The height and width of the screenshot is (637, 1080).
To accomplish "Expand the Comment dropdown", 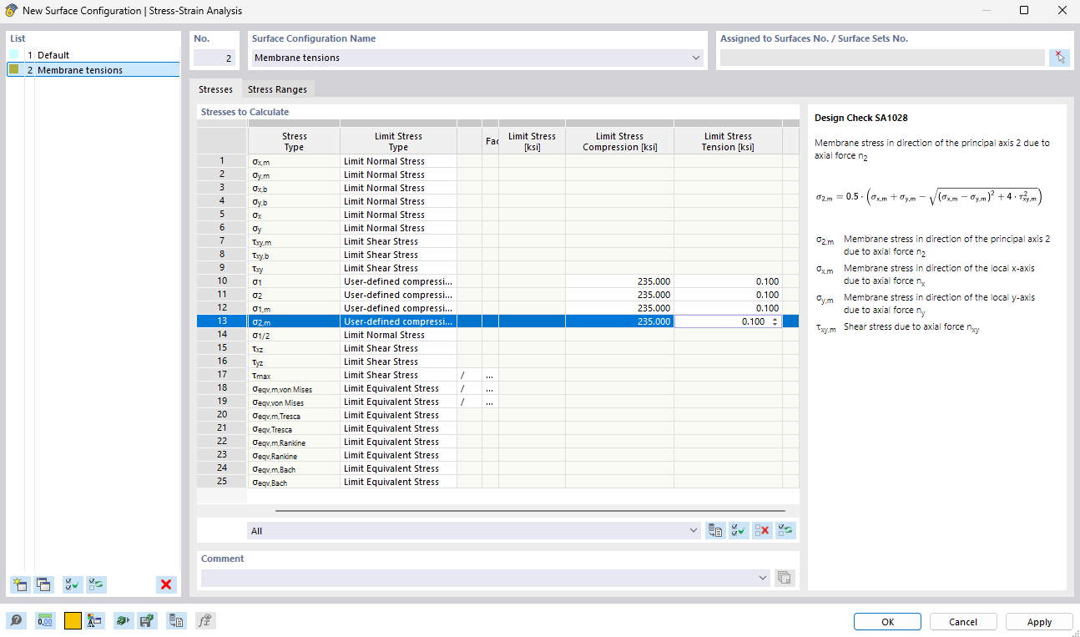I will [761, 577].
